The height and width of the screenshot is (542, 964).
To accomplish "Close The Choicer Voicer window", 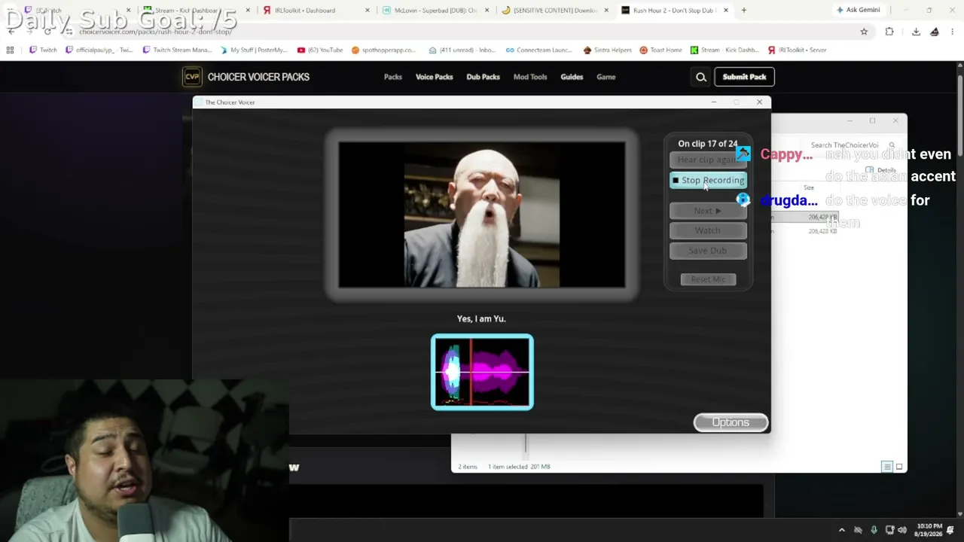I will click(x=759, y=102).
